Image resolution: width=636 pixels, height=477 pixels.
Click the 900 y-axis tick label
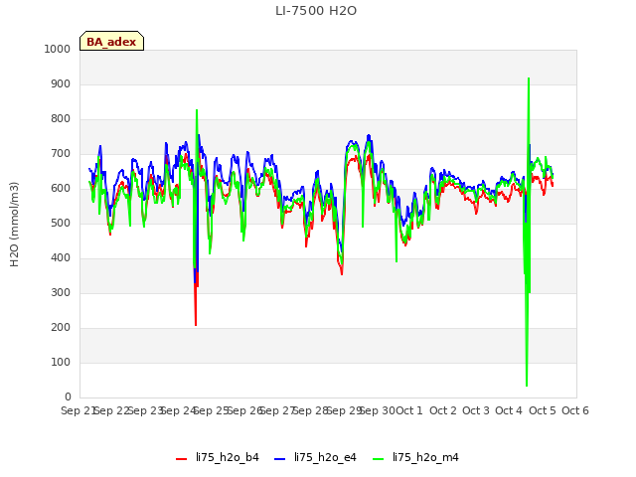(61, 83)
